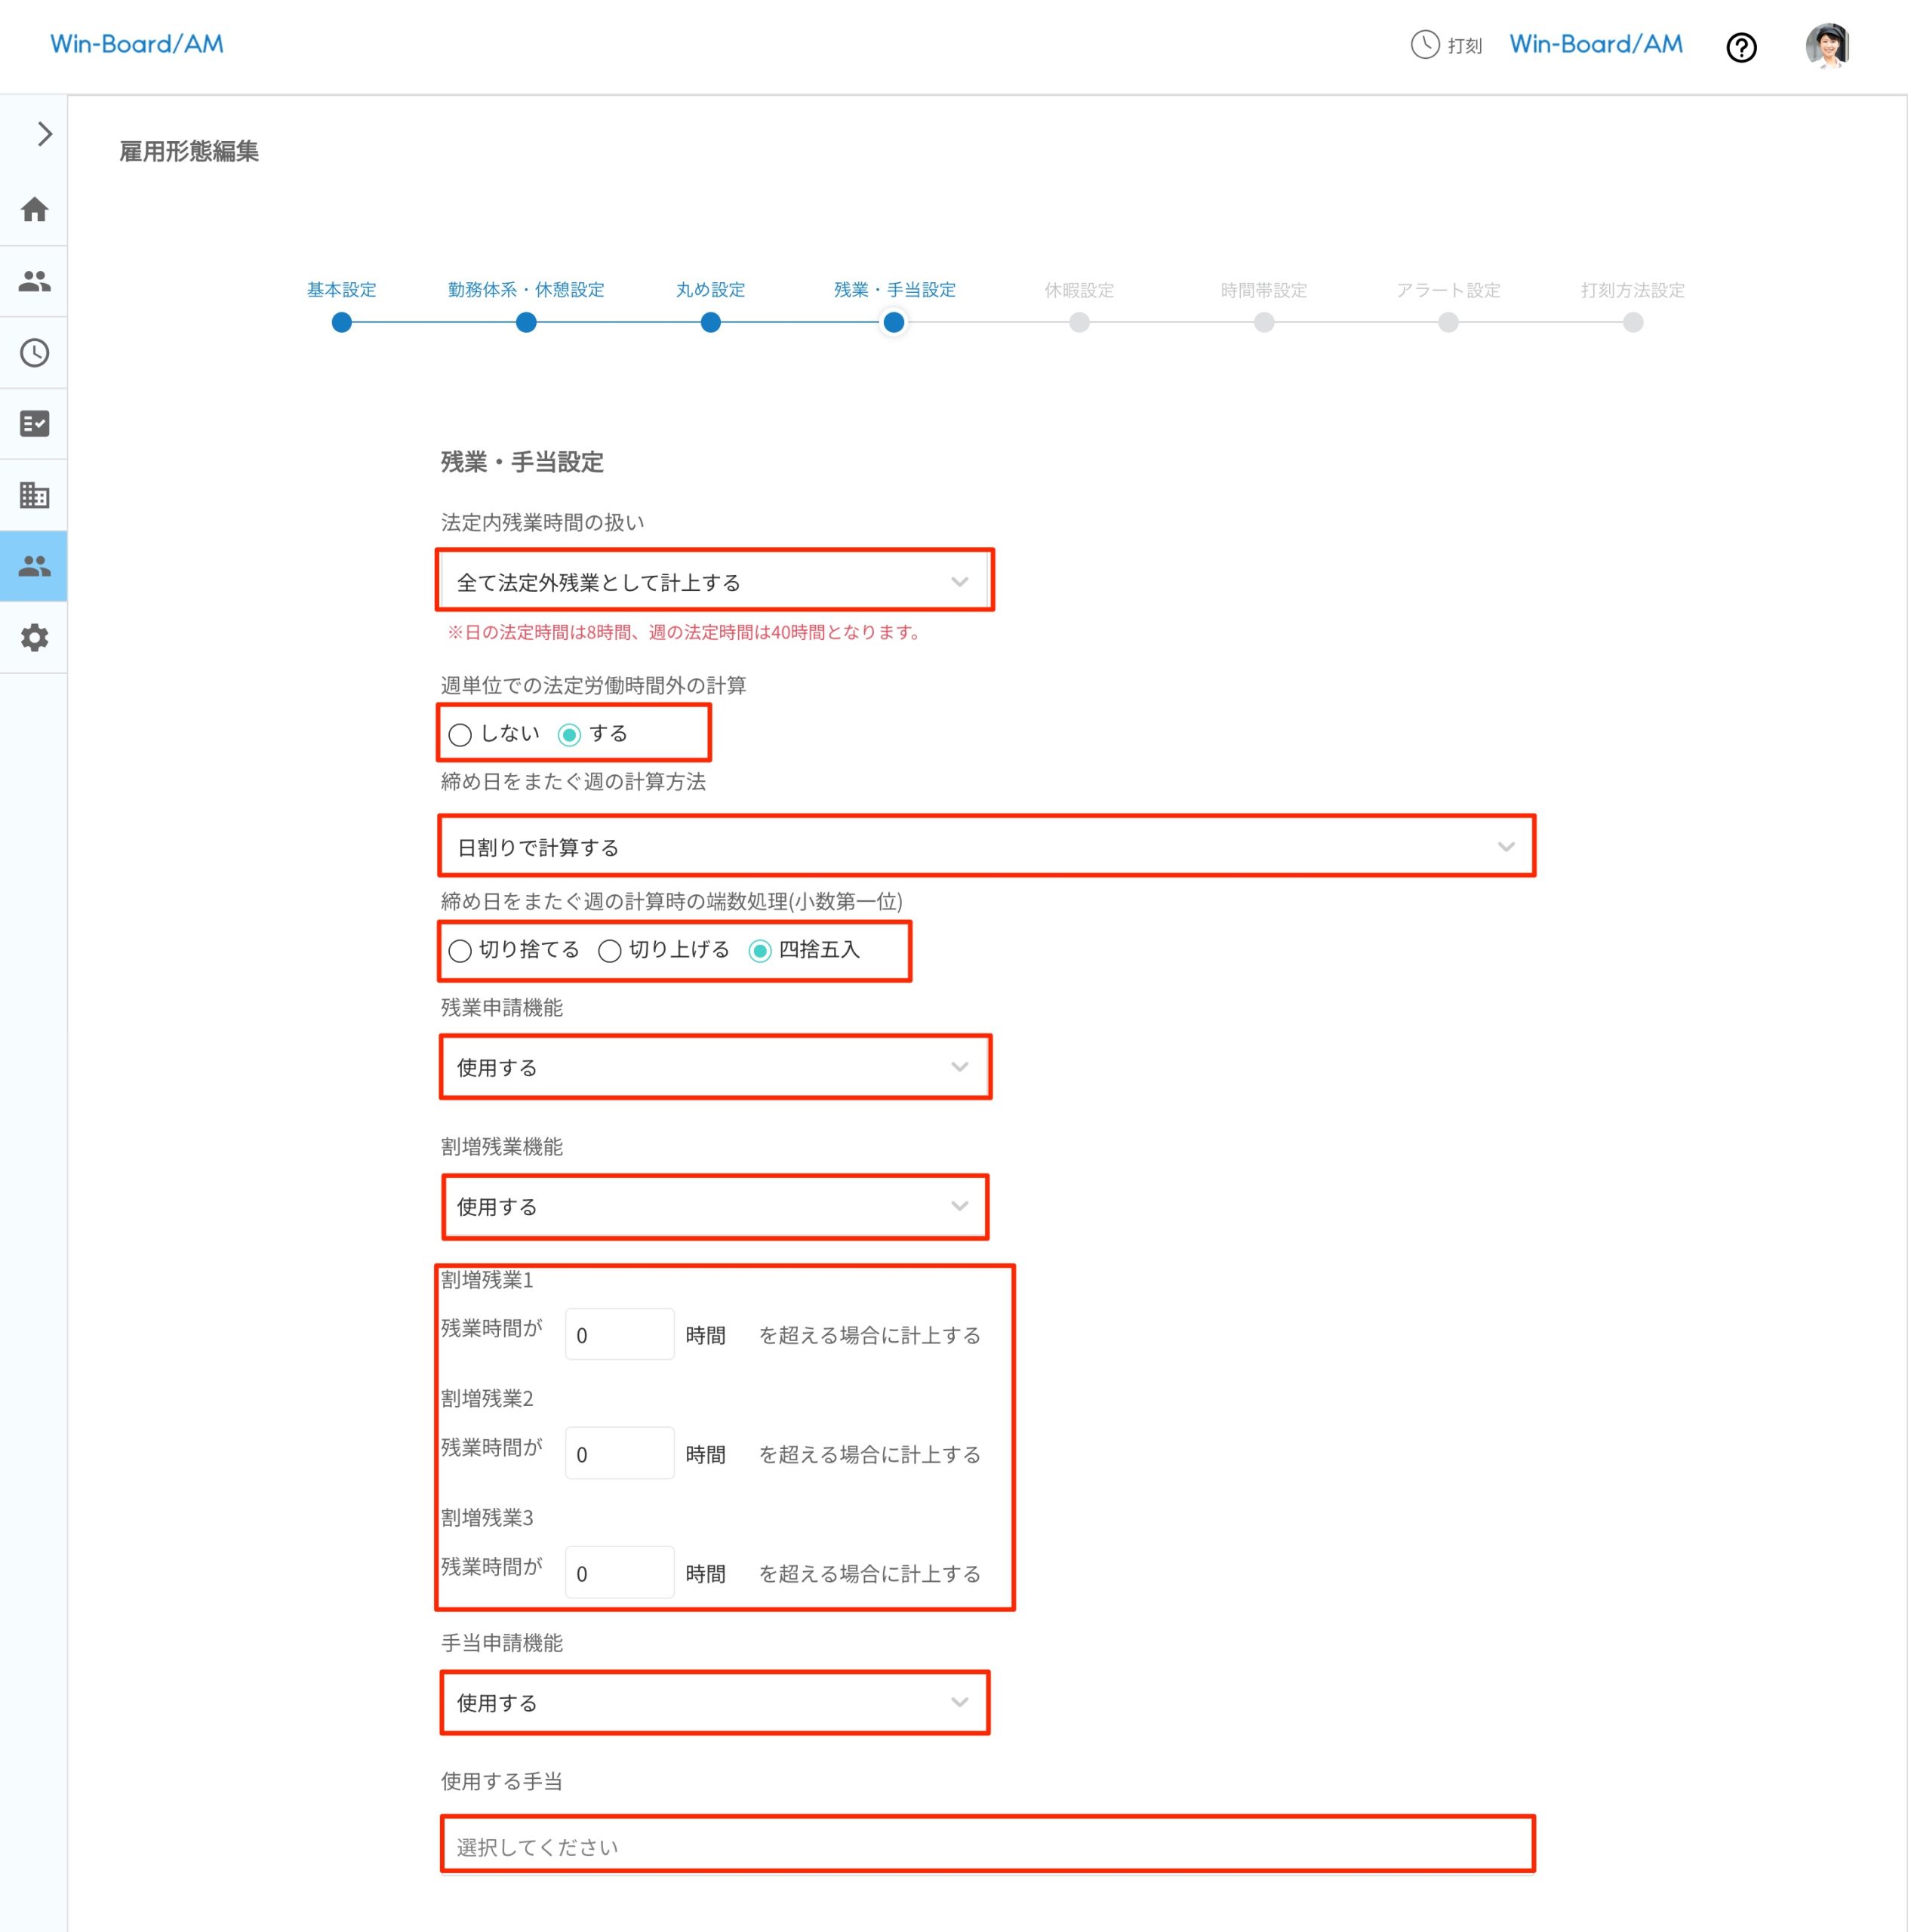Image resolution: width=1908 pixels, height=1932 pixels.
Task: Open 締め日をまたぐ週の計算方法 dropdown
Action: pos(986,847)
